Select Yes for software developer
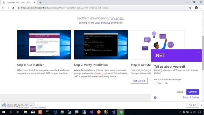This screenshot has width=204, height=115. [155, 83]
